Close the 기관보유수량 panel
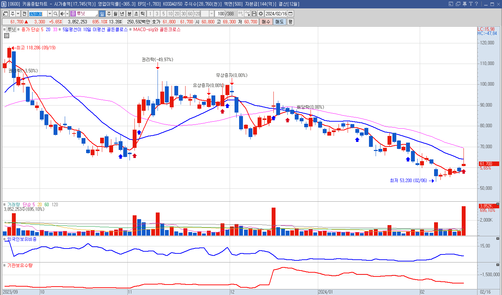This screenshot has height=295, width=502. pyautogui.click(x=498, y=265)
